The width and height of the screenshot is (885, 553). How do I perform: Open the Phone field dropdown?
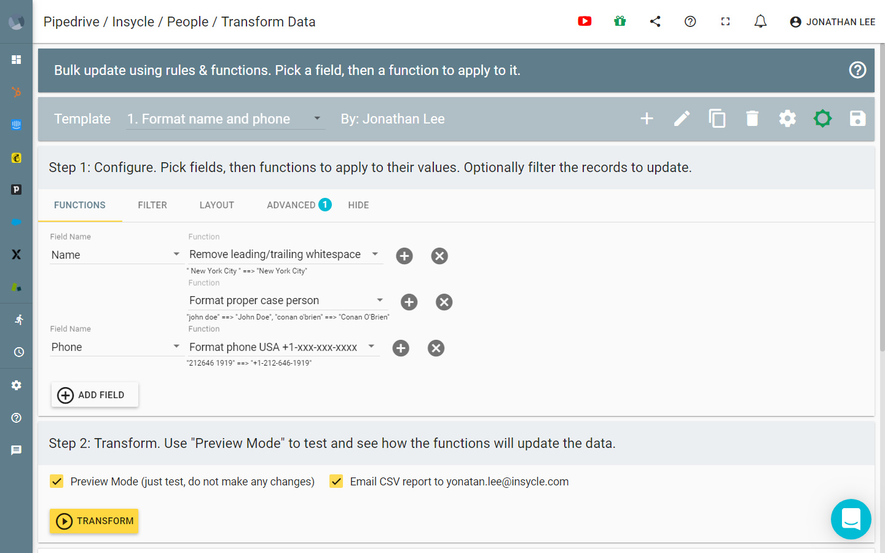[116, 347]
